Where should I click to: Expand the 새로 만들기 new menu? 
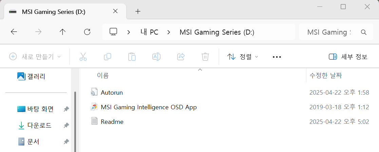point(35,57)
